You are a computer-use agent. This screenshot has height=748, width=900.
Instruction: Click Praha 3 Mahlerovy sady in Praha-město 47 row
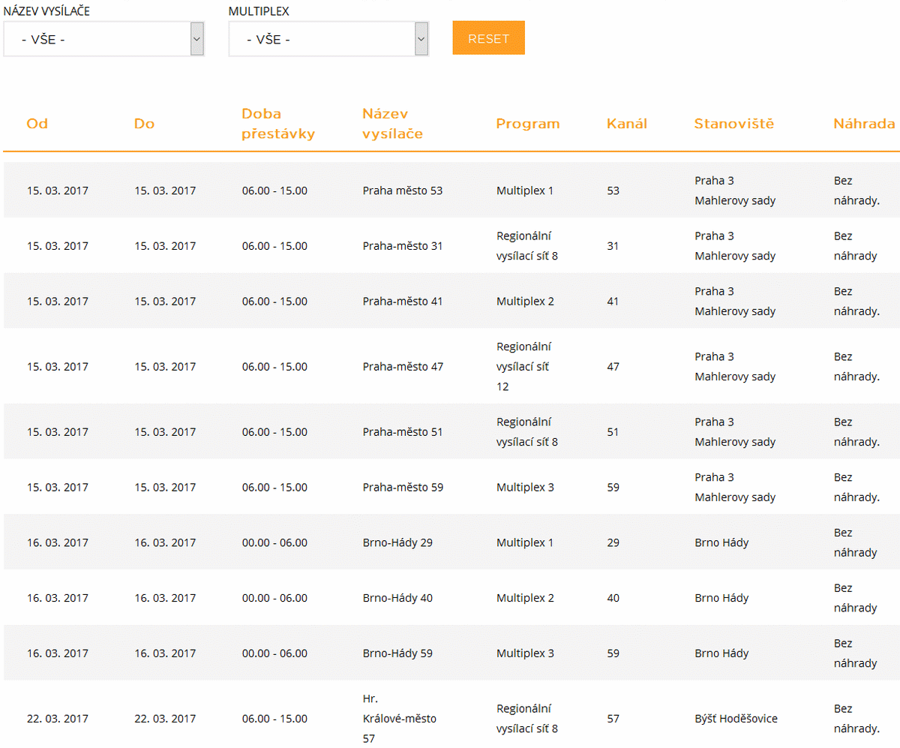[x=735, y=367]
